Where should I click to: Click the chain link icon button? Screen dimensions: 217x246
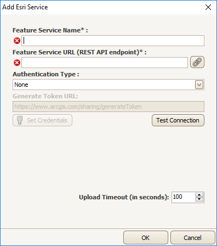[x=197, y=62]
